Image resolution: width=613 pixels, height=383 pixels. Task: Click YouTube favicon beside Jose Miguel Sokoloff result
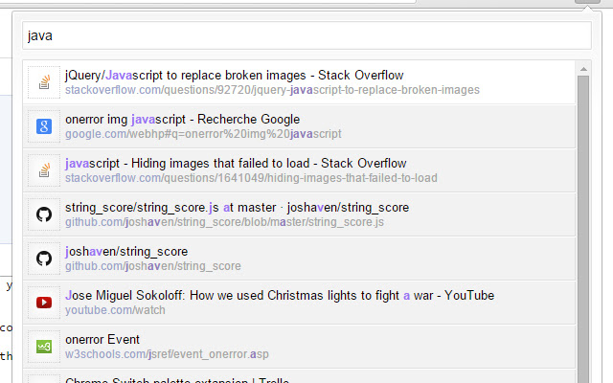(44, 303)
